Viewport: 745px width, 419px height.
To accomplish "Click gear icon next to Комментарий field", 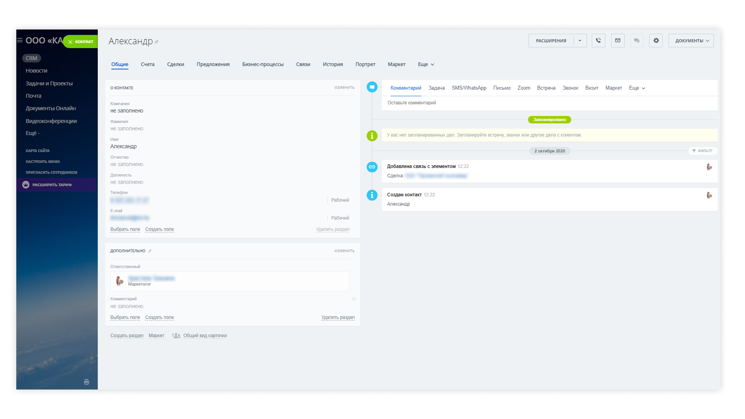I will tap(354, 299).
